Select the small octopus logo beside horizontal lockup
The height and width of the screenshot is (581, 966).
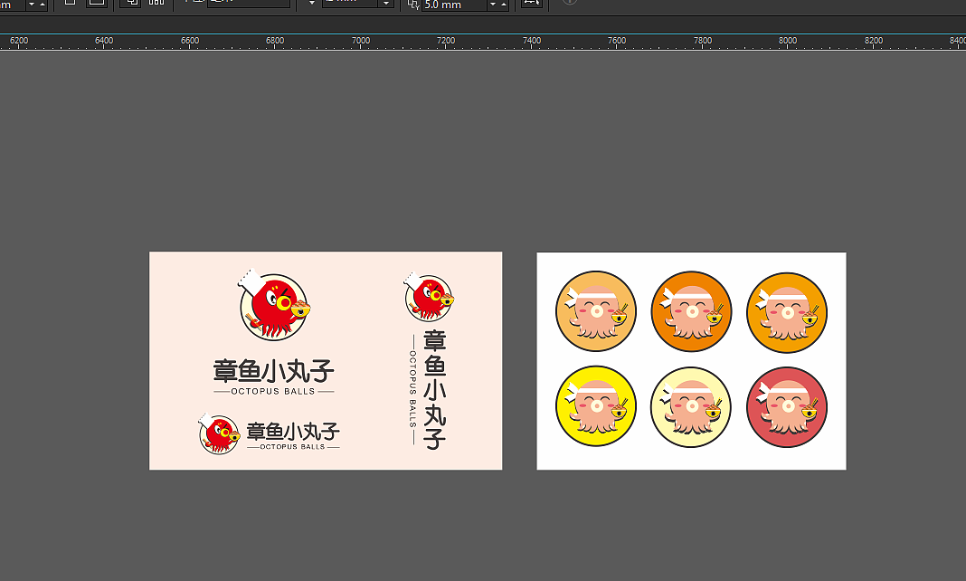(x=219, y=433)
